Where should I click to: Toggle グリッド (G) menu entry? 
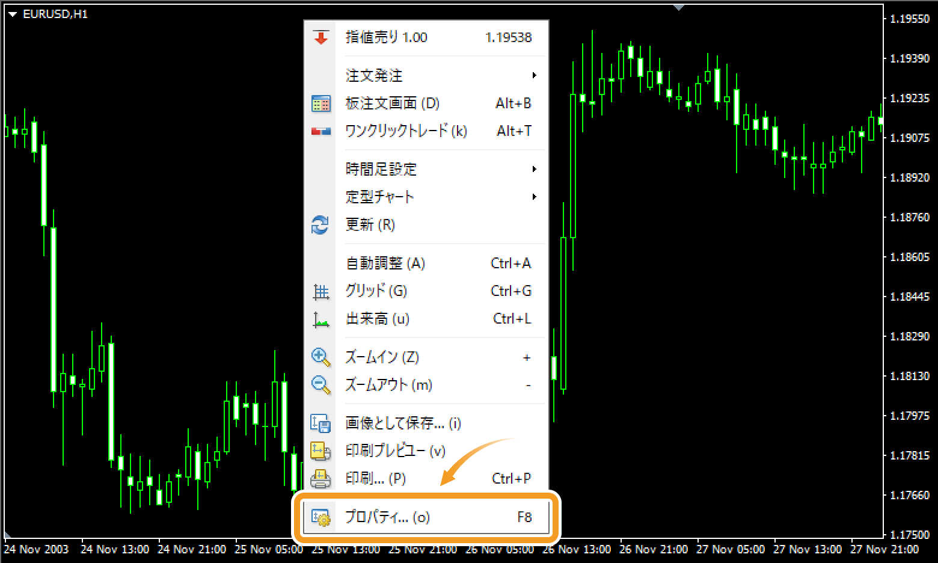pyautogui.click(x=426, y=291)
